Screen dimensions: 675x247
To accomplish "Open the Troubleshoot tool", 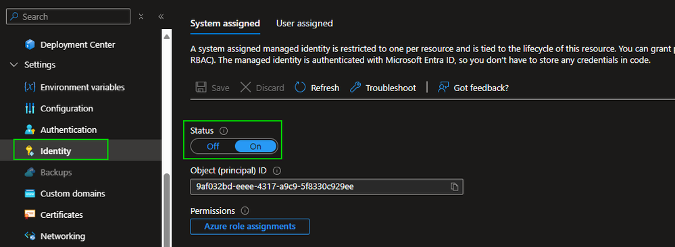I will pos(382,88).
